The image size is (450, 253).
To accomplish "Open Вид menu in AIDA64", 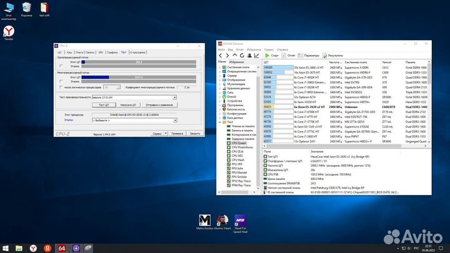I will point(231,49).
